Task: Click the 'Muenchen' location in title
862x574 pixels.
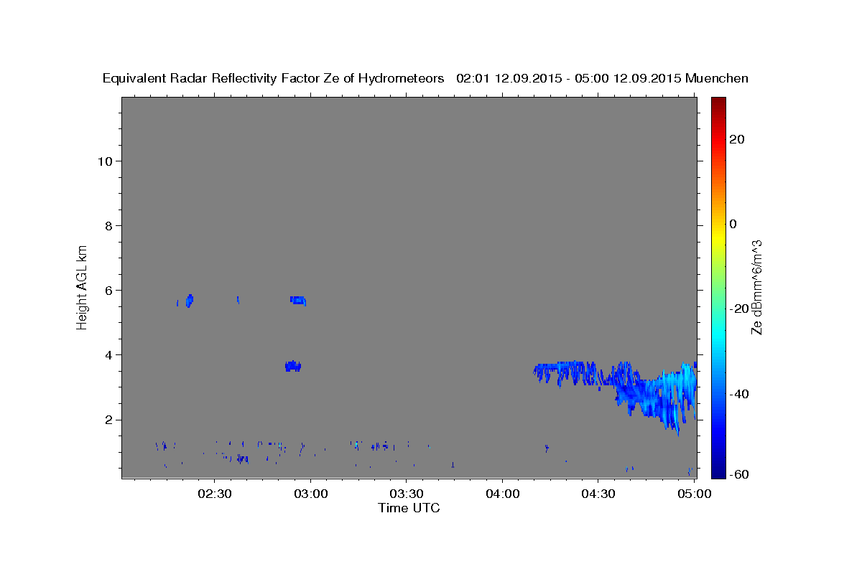Action: (x=718, y=78)
